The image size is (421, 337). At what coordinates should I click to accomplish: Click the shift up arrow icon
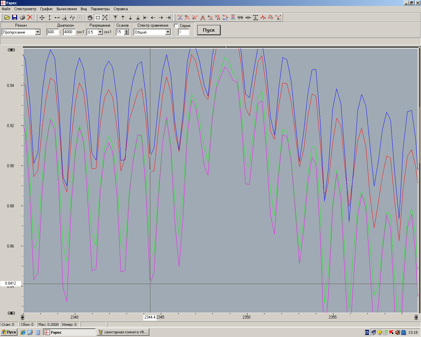tap(123, 17)
